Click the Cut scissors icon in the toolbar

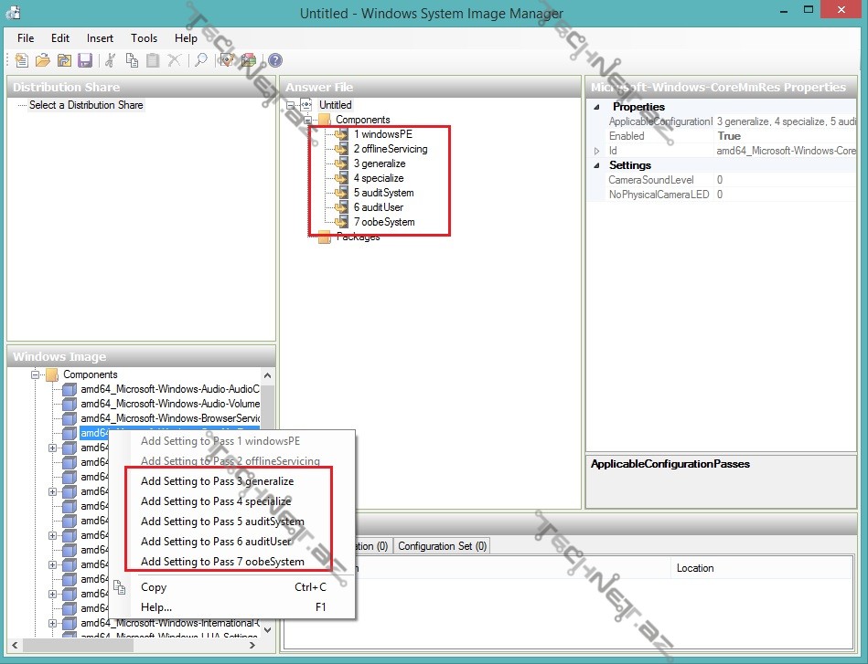point(111,60)
